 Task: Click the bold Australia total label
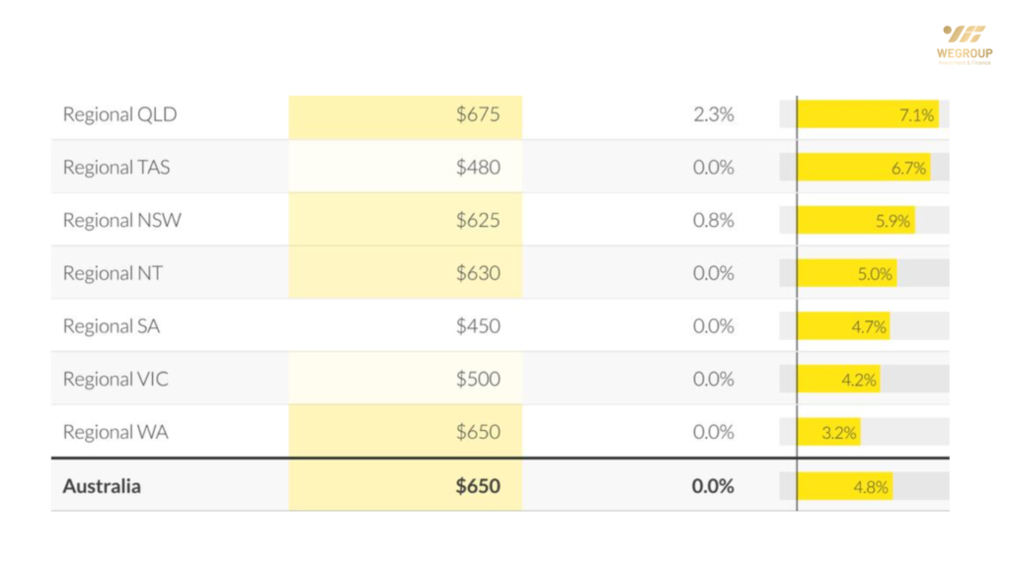pyautogui.click(x=101, y=486)
